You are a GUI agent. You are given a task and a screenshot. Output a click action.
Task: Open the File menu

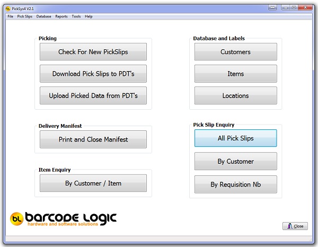point(10,16)
